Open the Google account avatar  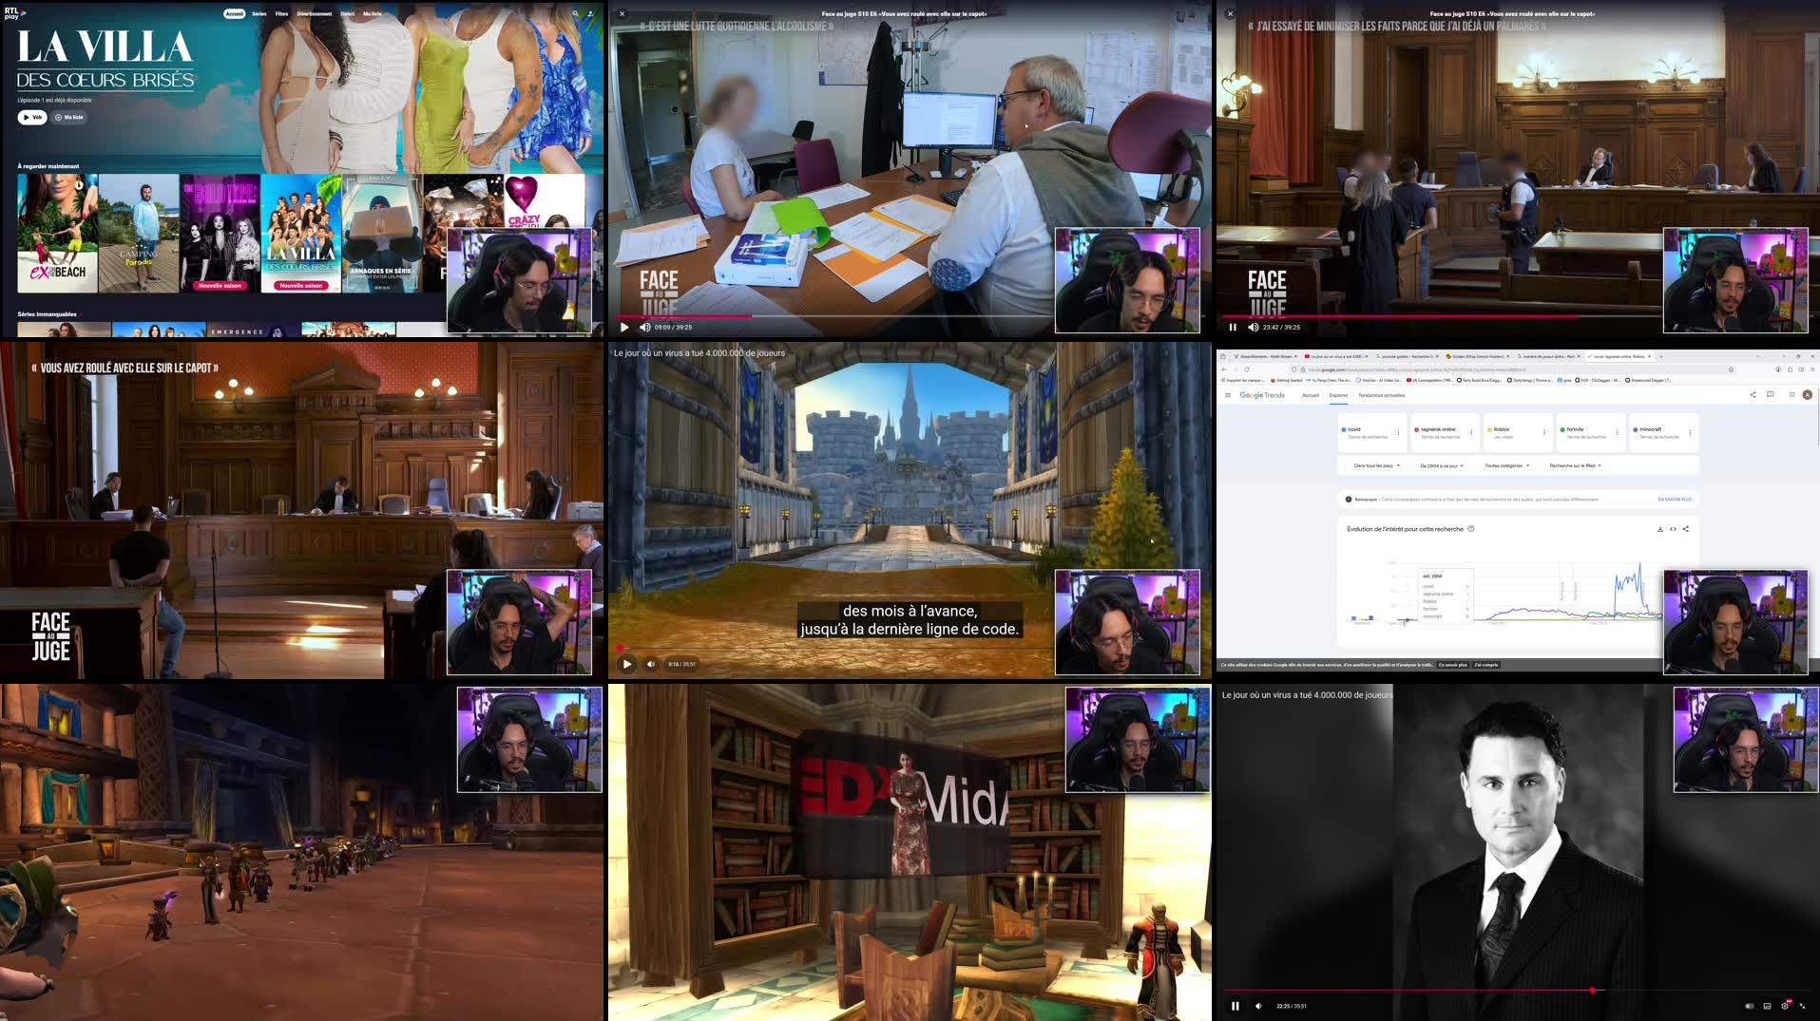[1808, 395]
